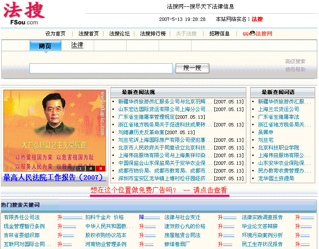The width and height of the screenshot is (319, 249).
Task: Click hot keyword 有限责任公司法
Action: [21, 217]
